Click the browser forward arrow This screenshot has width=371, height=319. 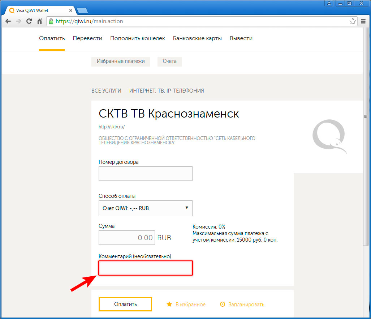coord(18,21)
